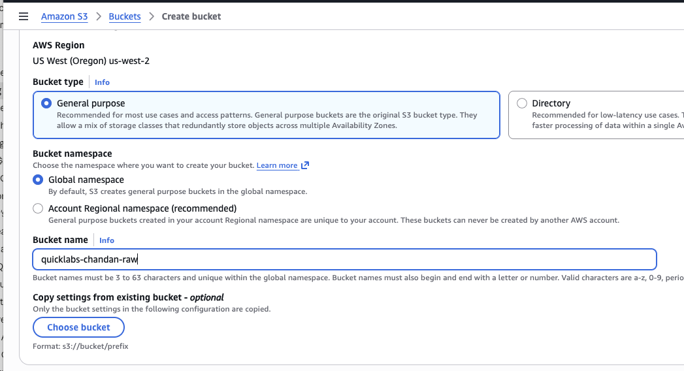Open Info link next to Bucket type

[x=102, y=82]
